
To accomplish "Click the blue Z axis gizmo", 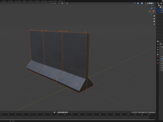I will pyautogui.click(x=151, y=8).
